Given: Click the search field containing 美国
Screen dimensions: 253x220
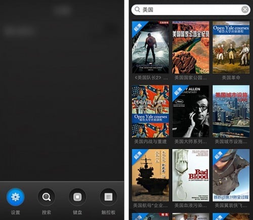Looking at the screenshot, I should 191,10.
